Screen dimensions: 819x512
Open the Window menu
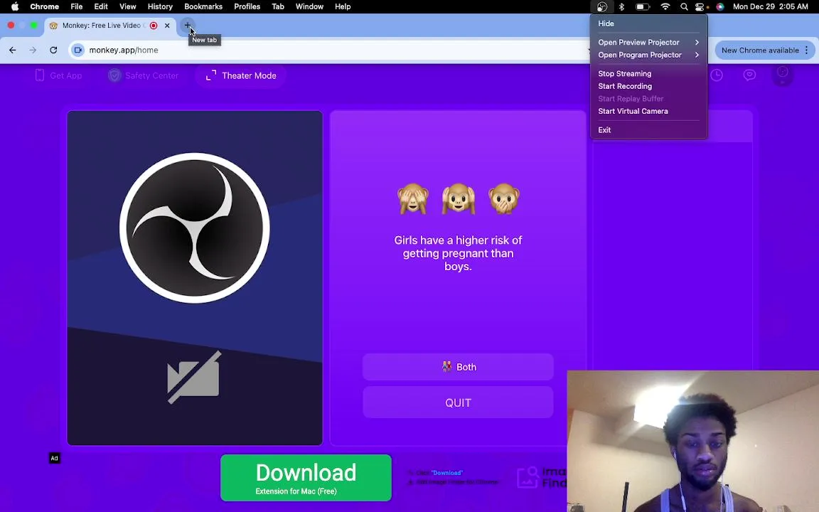pos(309,7)
